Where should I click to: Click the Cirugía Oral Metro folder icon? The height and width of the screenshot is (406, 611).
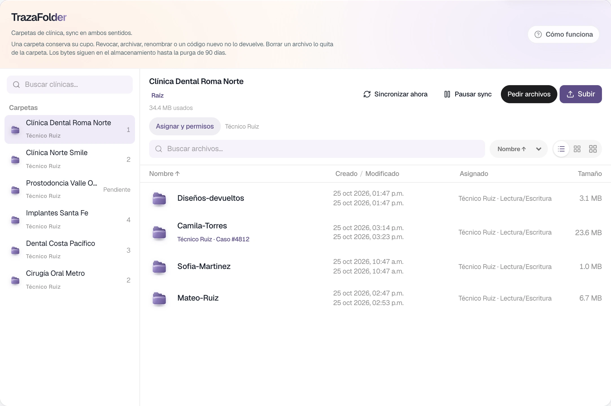(x=15, y=281)
